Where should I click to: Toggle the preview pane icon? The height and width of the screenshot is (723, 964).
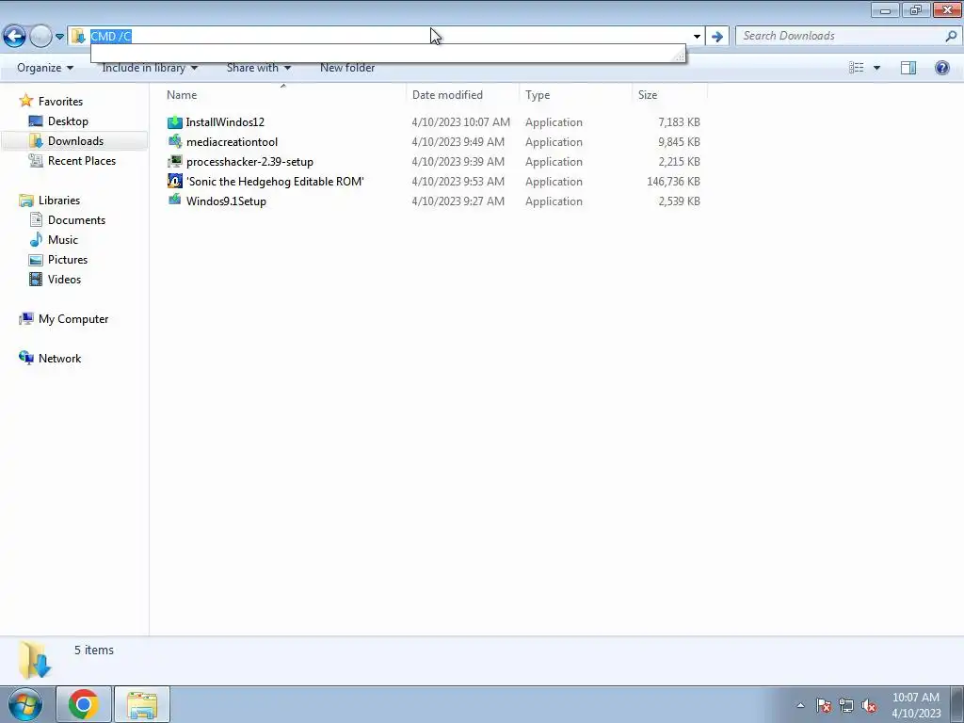click(x=908, y=68)
